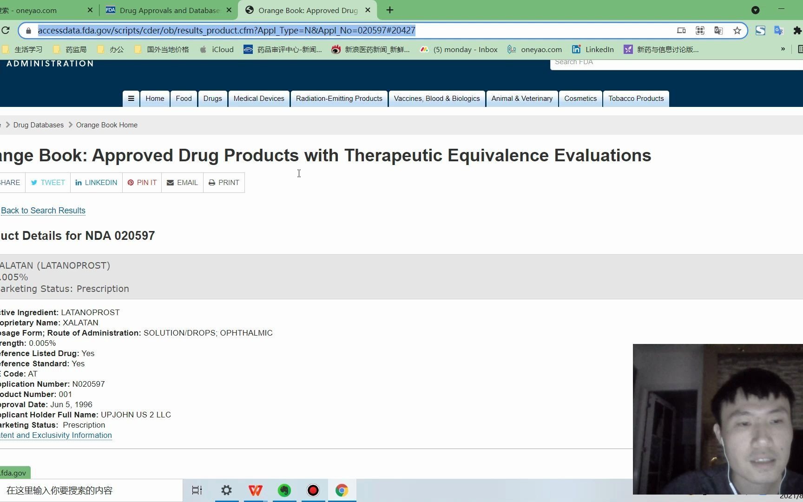Switch to the oneyao.com tab

pyautogui.click(x=42, y=10)
